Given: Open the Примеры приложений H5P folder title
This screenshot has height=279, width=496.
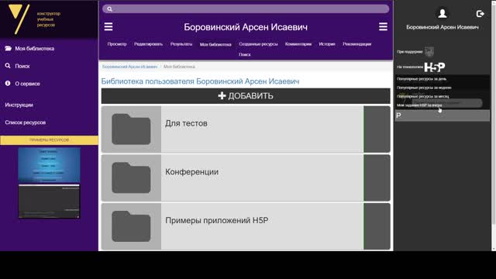Looking at the screenshot, I should (x=217, y=220).
